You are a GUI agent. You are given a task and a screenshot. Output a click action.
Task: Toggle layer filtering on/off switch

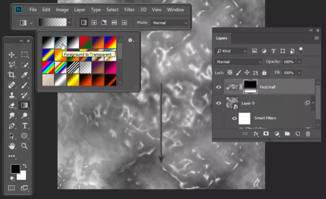tap(301, 50)
